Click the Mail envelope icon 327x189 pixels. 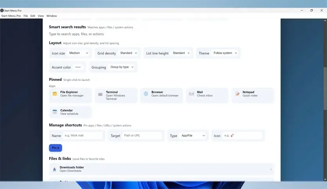point(191,94)
